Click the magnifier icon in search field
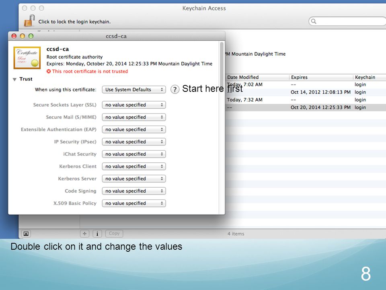Viewport: 386px width, 290px height. [314, 21]
